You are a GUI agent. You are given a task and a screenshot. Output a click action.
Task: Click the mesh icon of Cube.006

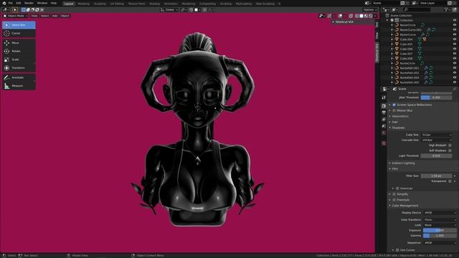(x=397, y=49)
